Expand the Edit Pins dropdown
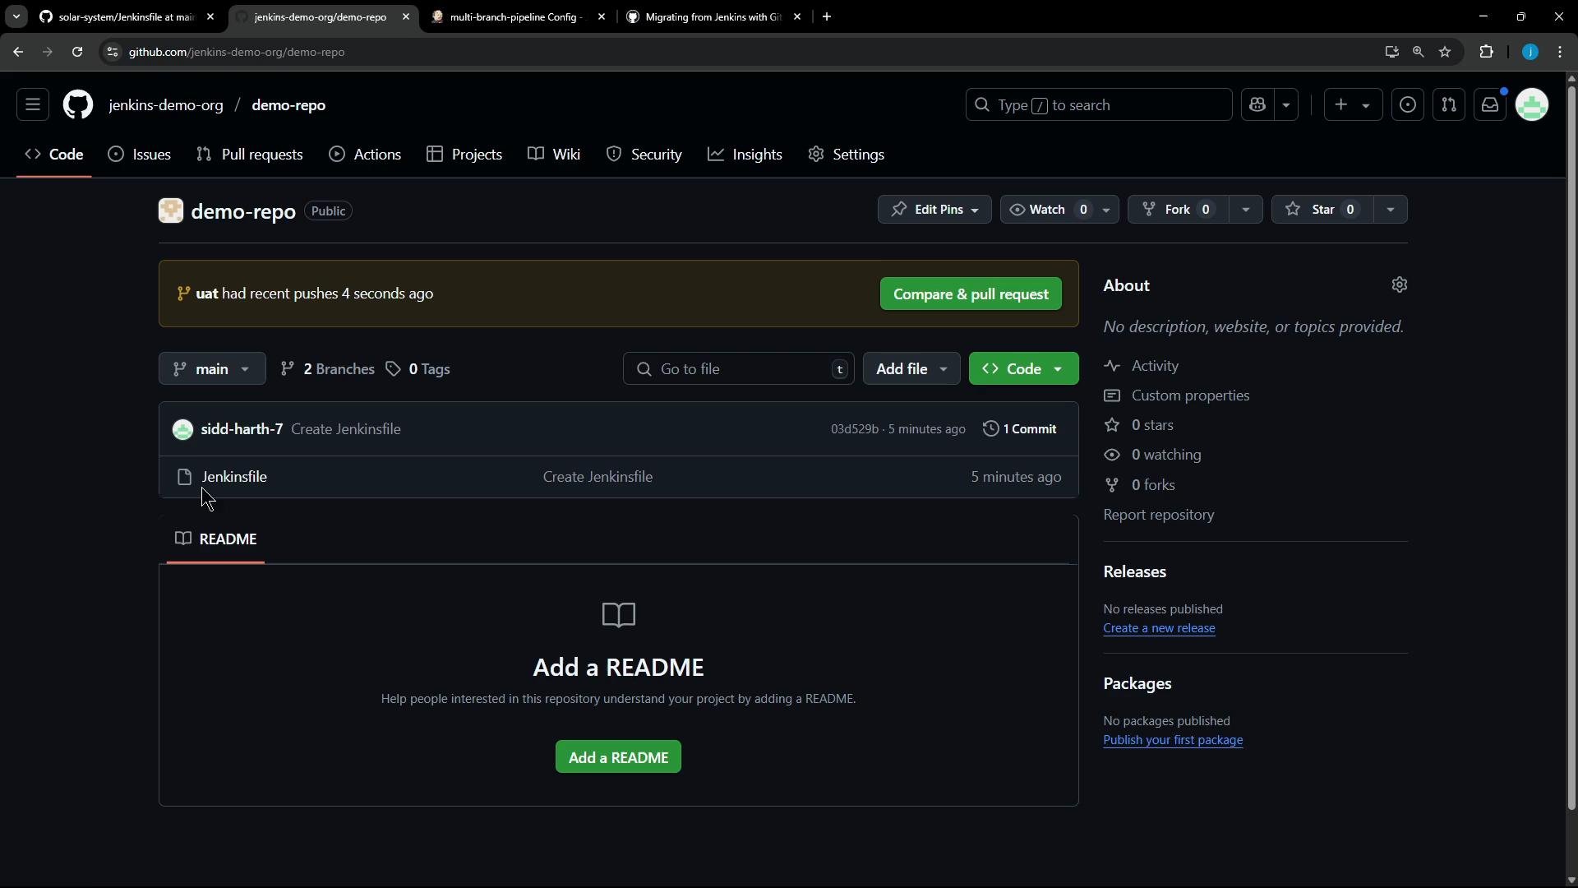This screenshot has width=1578, height=888. (934, 210)
